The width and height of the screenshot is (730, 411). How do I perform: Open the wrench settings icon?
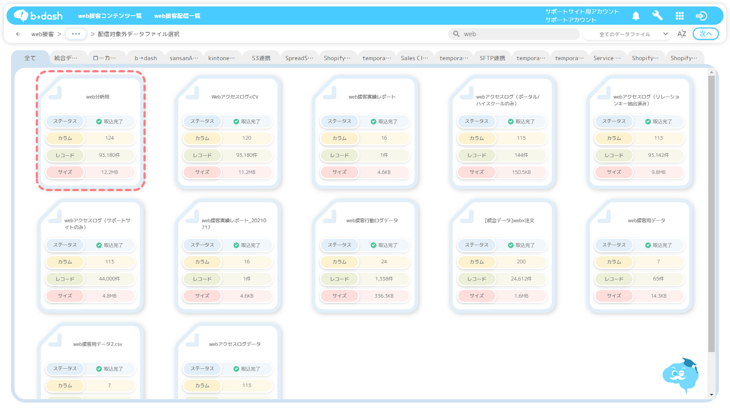[657, 16]
